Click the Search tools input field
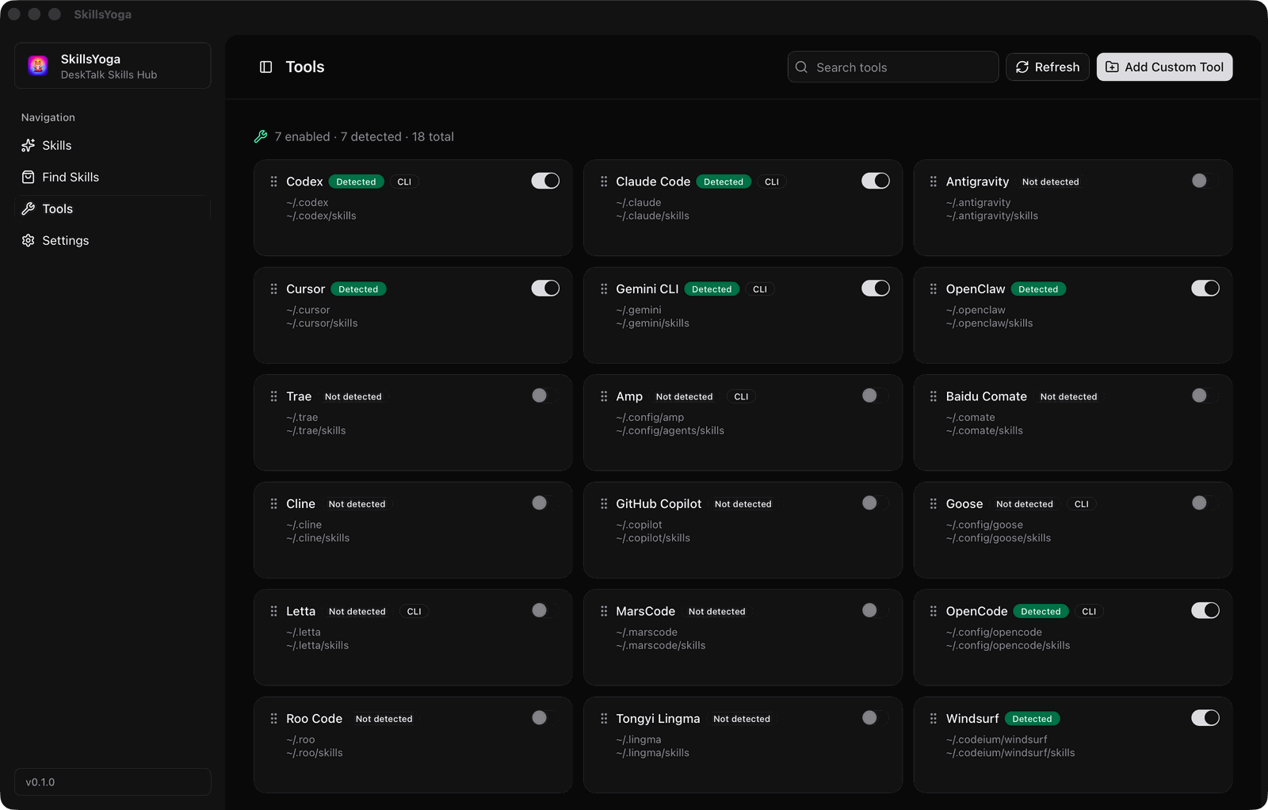The image size is (1268, 810). pyautogui.click(x=892, y=67)
